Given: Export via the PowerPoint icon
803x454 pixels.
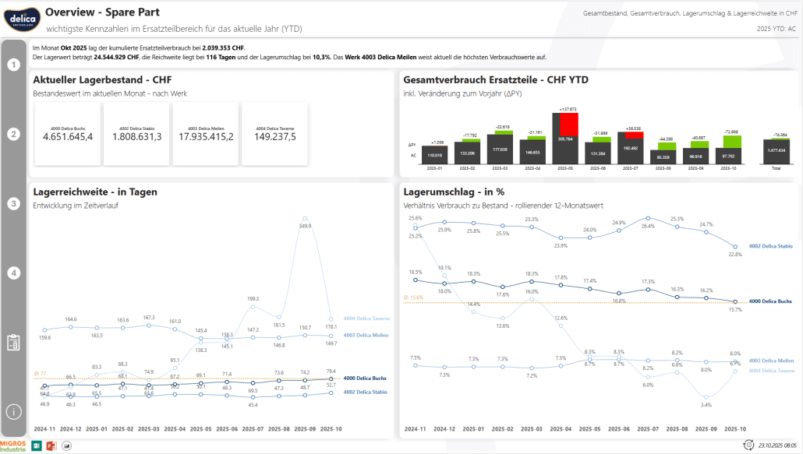Looking at the screenshot, I should pos(51,445).
